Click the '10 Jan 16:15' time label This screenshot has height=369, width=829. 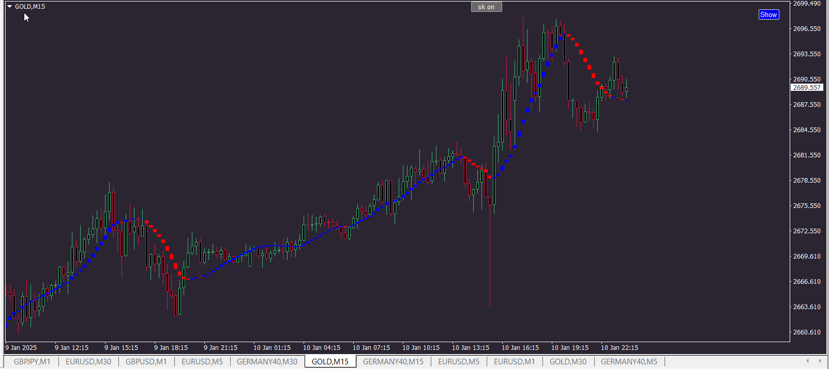[x=520, y=348]
